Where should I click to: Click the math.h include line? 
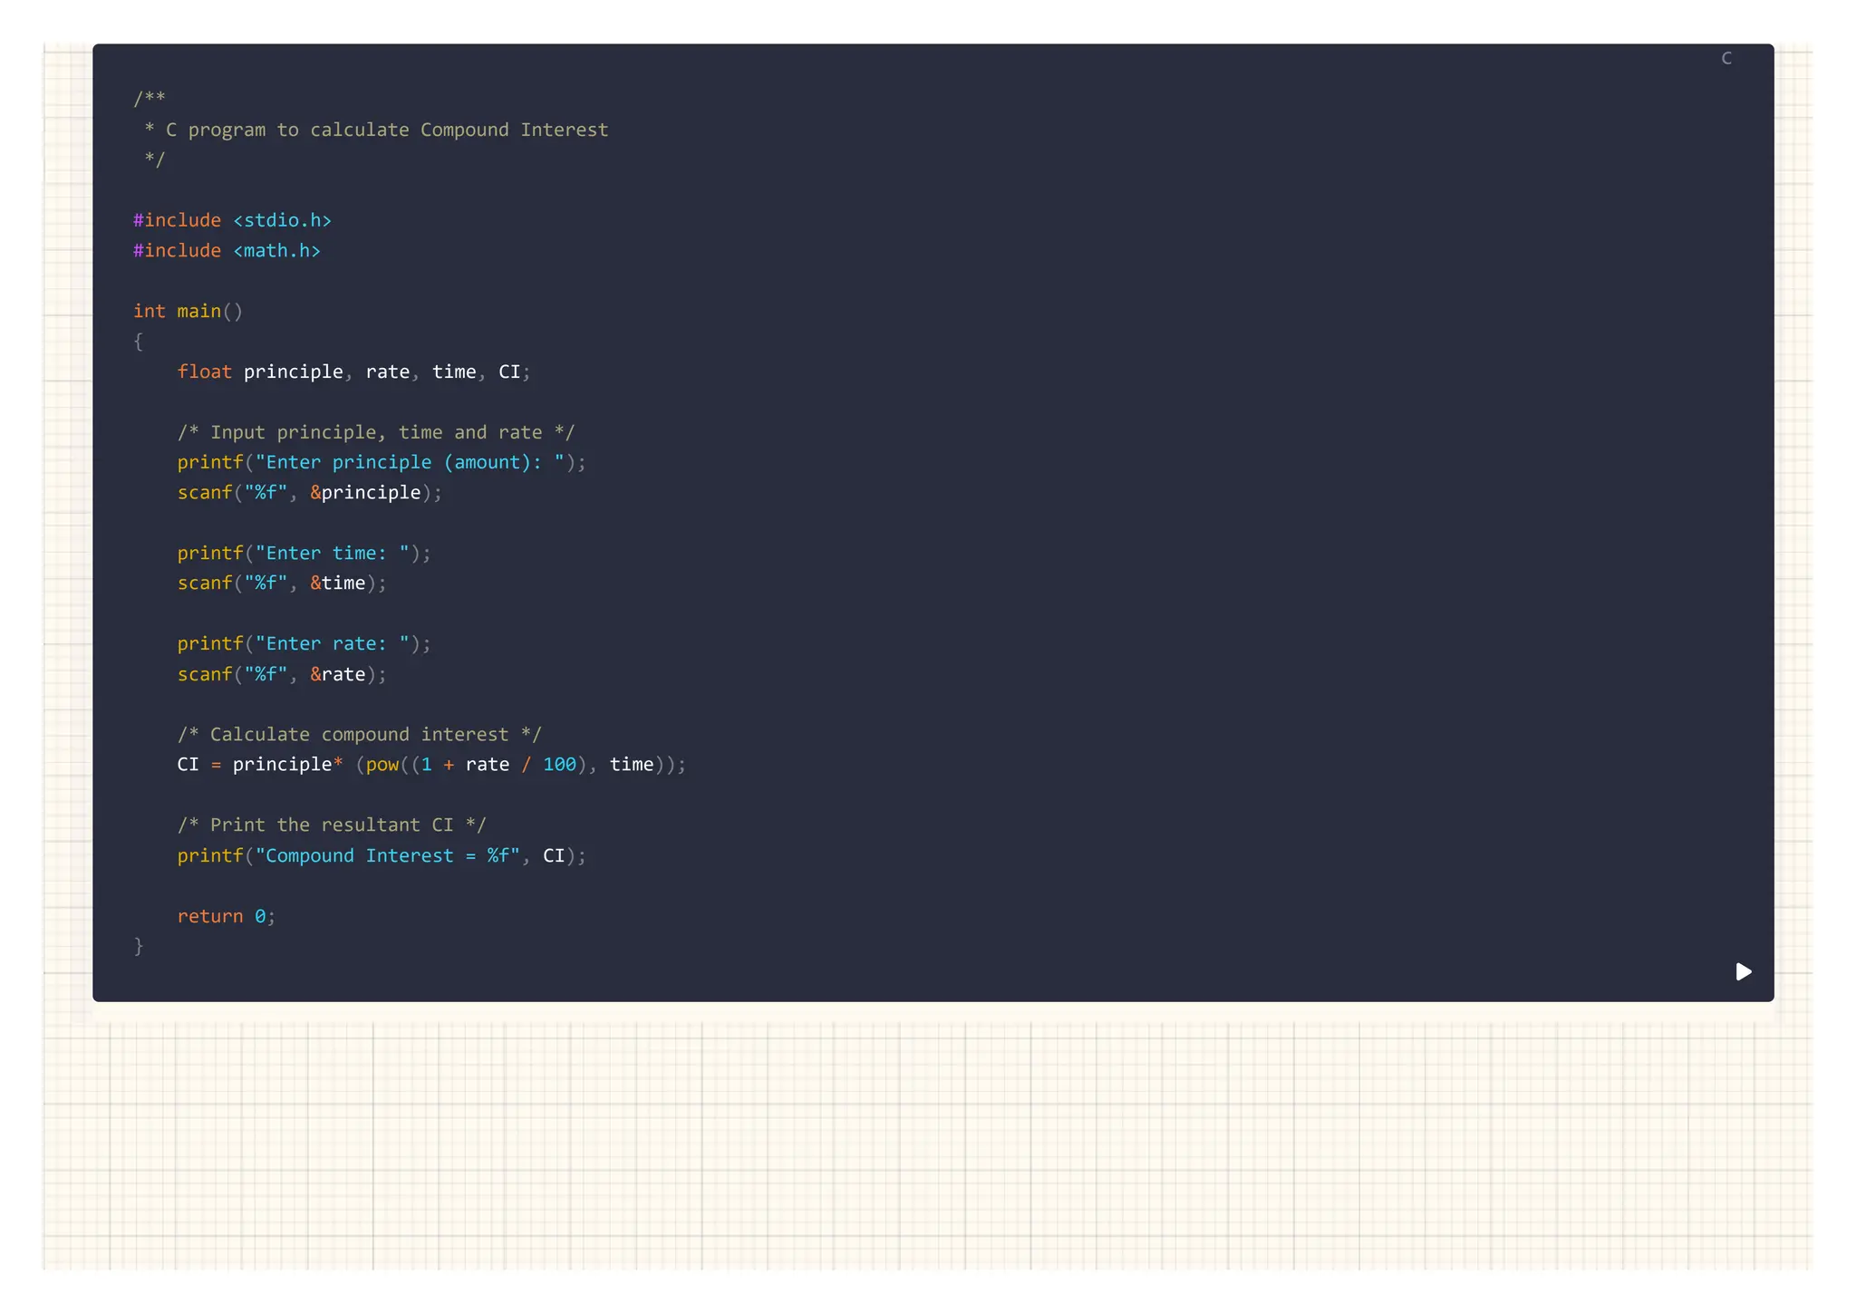pyautogui.click(x=227, y=250)
